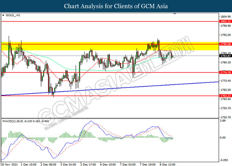Select the 1774.78 red price level label

coord(226,72)
